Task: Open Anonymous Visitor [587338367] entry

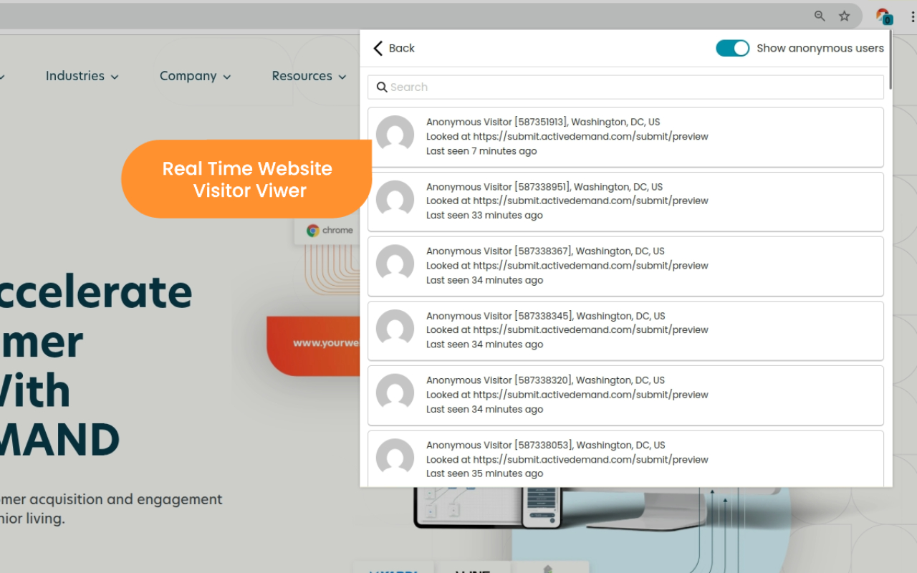Action: 625,266
